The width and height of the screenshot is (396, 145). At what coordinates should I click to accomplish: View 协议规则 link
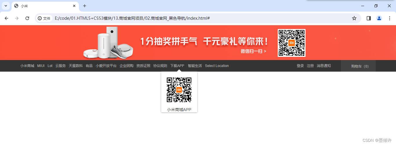coord(160,66)
